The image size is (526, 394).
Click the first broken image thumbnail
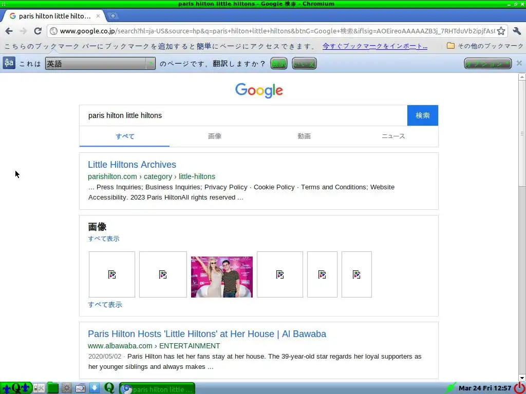click(111, 274)
